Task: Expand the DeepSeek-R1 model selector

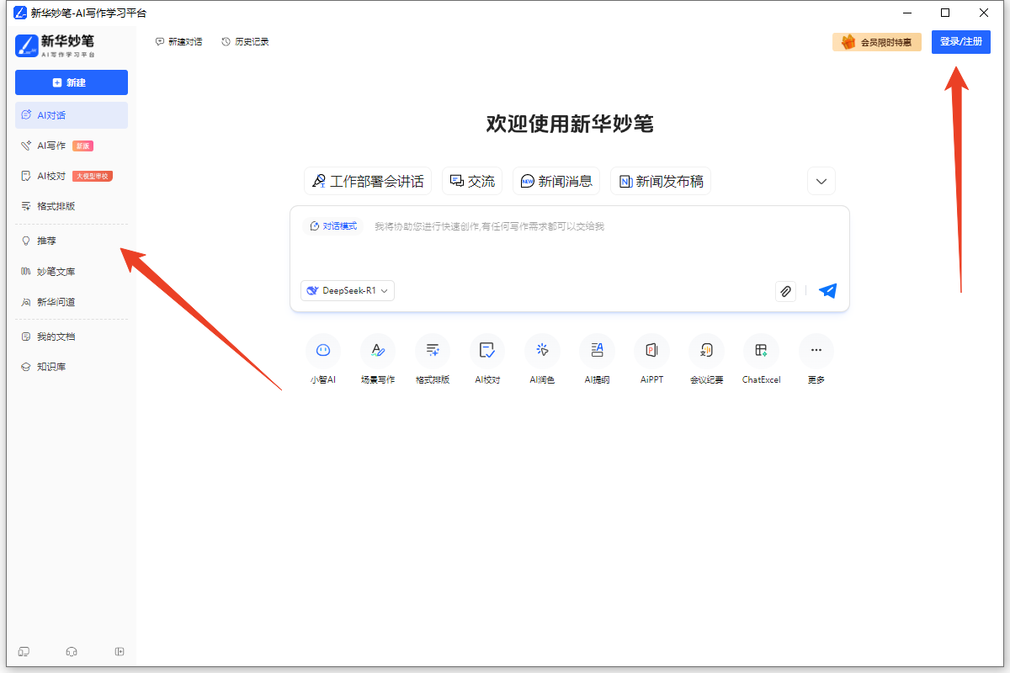Action: [x=347, y=290]
